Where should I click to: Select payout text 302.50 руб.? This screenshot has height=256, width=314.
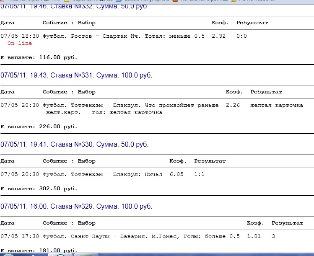click(58, 189)
